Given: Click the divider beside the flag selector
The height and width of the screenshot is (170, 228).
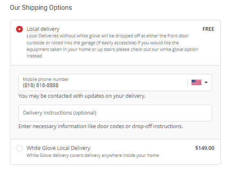Looking at the screenshot, I should click(187, 83).
